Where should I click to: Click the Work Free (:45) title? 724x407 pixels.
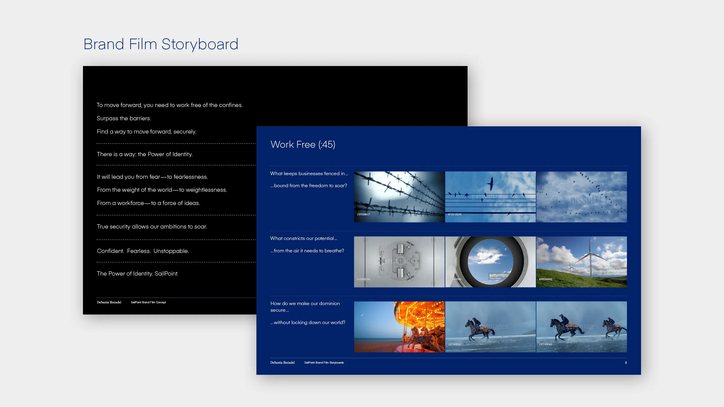(303, 144)
